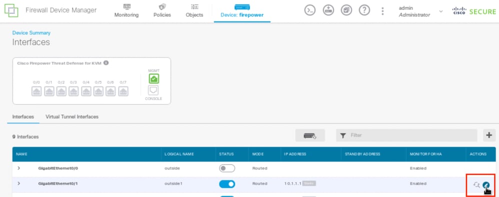Select port 0/5 in device diagram

coord(98,91)
